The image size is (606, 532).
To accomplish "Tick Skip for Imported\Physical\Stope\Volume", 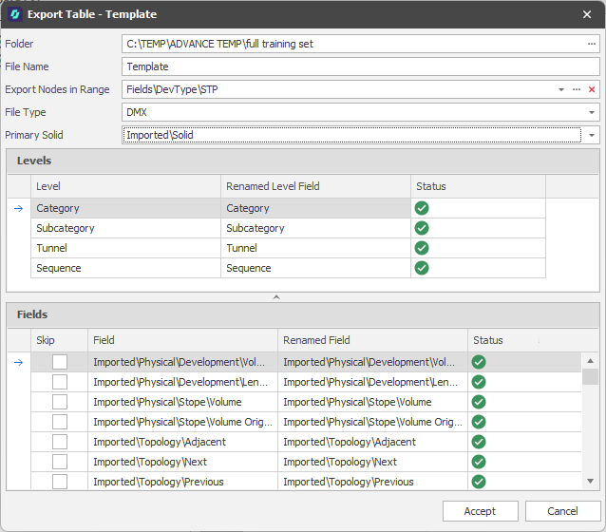I will pyautogui.click(x=60, y=402).
